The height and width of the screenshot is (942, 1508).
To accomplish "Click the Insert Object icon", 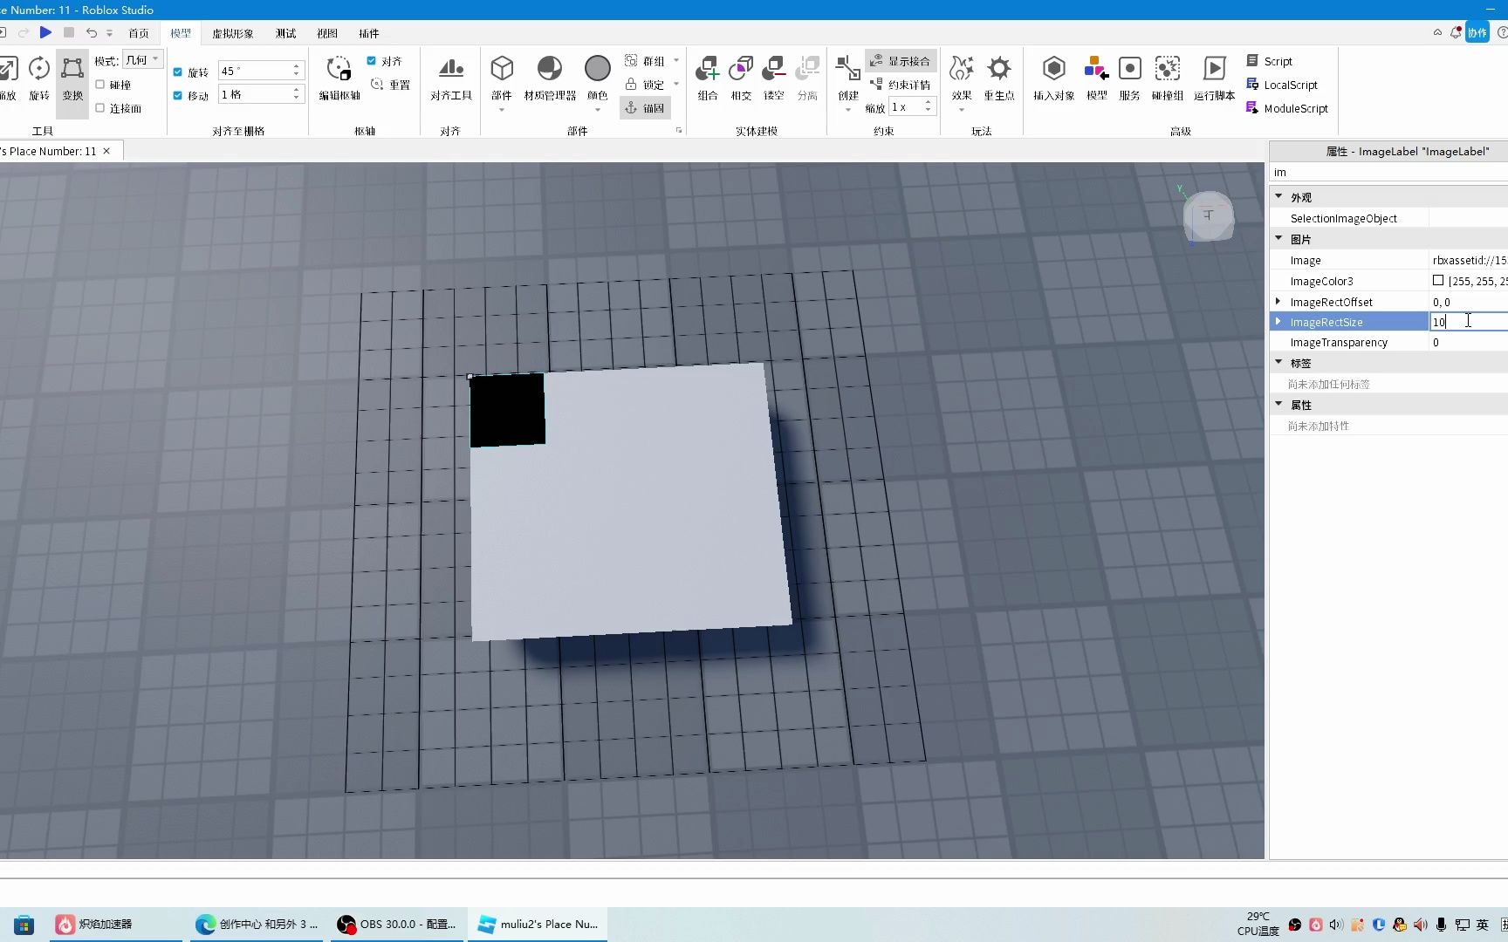I will [x=1054, y=78].
